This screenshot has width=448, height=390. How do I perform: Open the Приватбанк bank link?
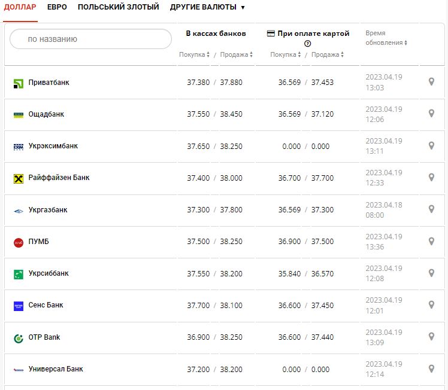(49, 82)
